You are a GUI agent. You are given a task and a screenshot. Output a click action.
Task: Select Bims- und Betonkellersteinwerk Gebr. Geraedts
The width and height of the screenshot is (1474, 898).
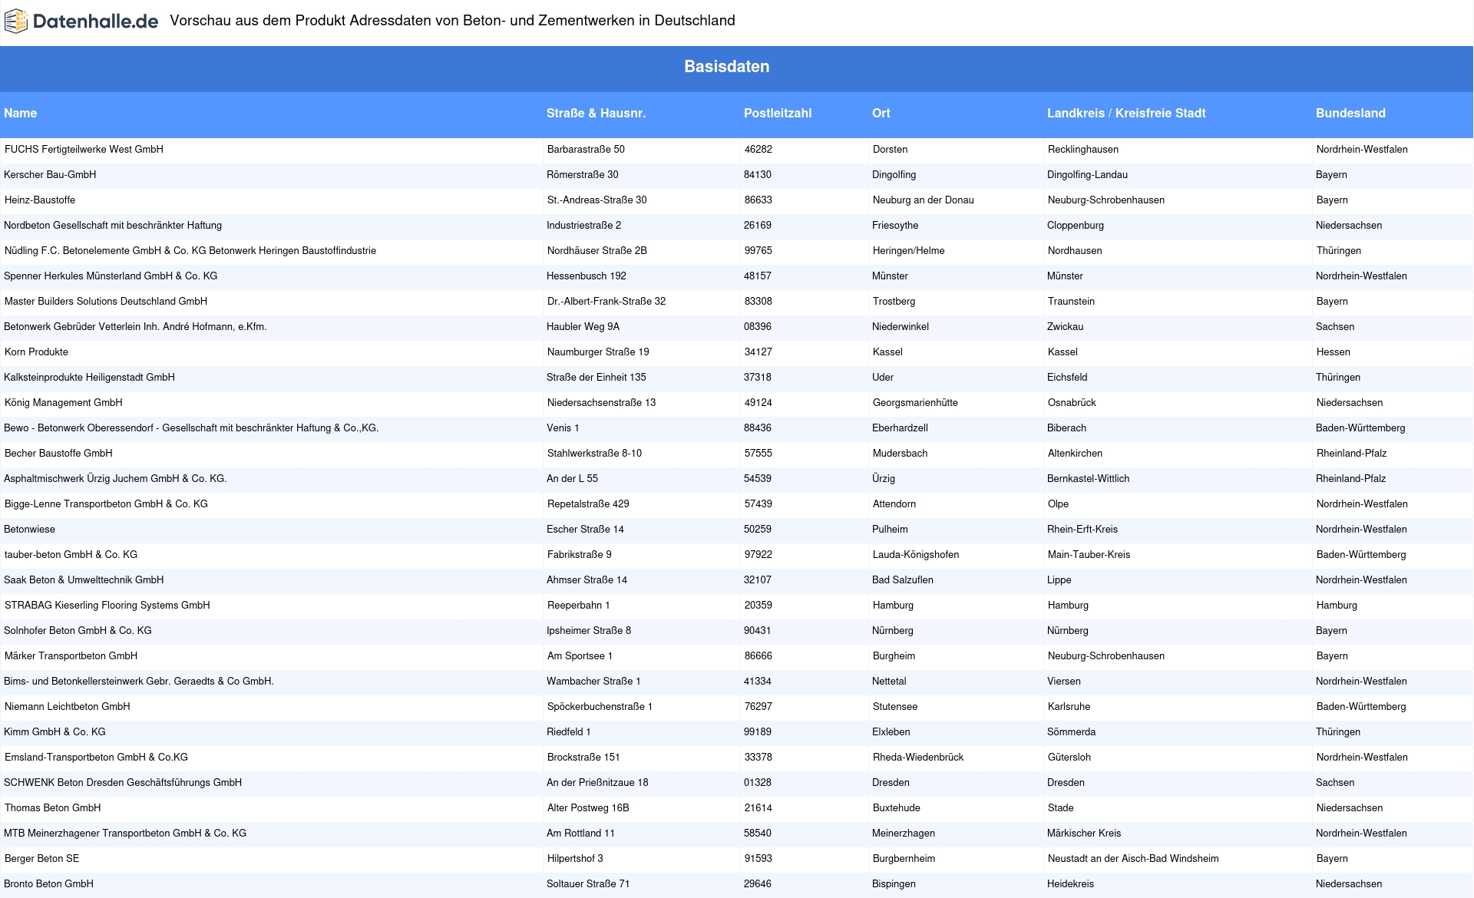point(139,682)
